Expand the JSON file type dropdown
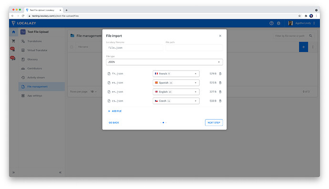 point(164,62)
